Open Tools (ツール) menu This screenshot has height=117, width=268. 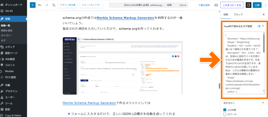click(14, 103)
